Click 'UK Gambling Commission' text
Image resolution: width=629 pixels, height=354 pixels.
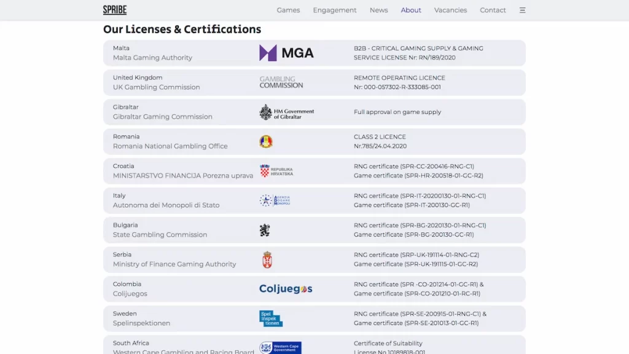coord(156,87)
